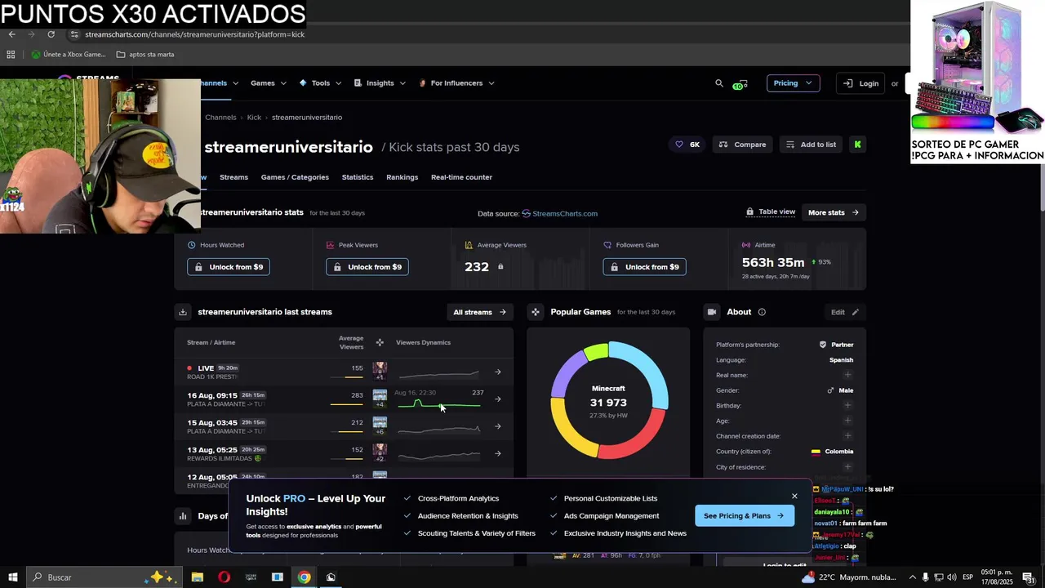
Task: Unlock Peak Viewers from $9
Action: coord(367,267)
